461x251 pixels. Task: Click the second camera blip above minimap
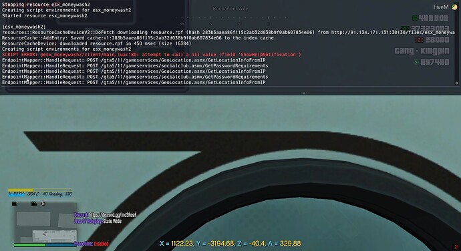tap(34, 204)
